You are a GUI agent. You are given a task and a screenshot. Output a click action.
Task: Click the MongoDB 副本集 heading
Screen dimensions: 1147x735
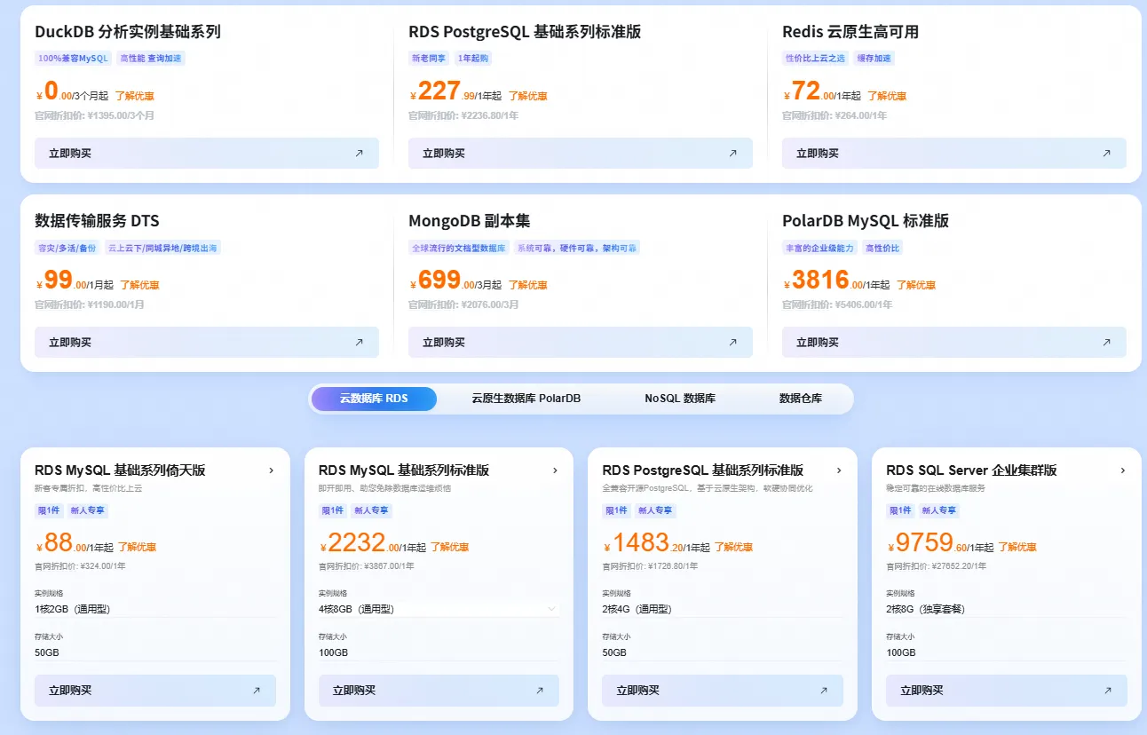coord(469,221)
